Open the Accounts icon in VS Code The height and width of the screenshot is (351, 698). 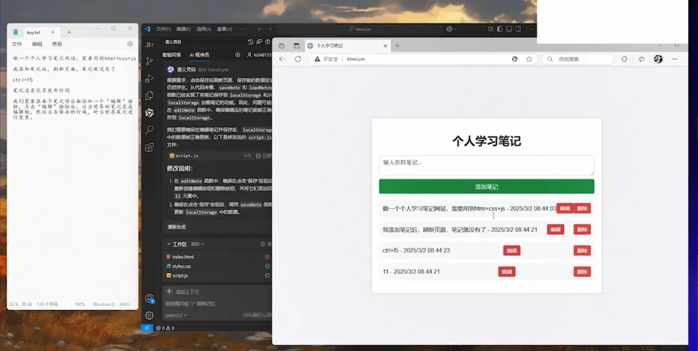click(149, 299)
